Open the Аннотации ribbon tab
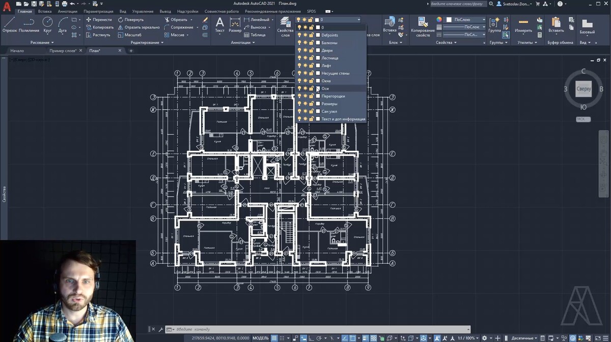The width and height of the screenshot is (611, 342). pyautogui.click(x=68, y=11)
